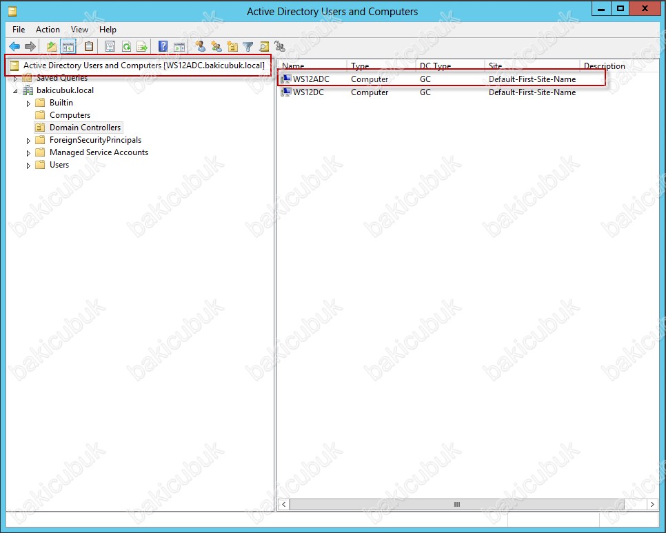Collapse the bakicubuk.local domain node
The width and height of the screenshot is (666, 533).
(15, 91)
